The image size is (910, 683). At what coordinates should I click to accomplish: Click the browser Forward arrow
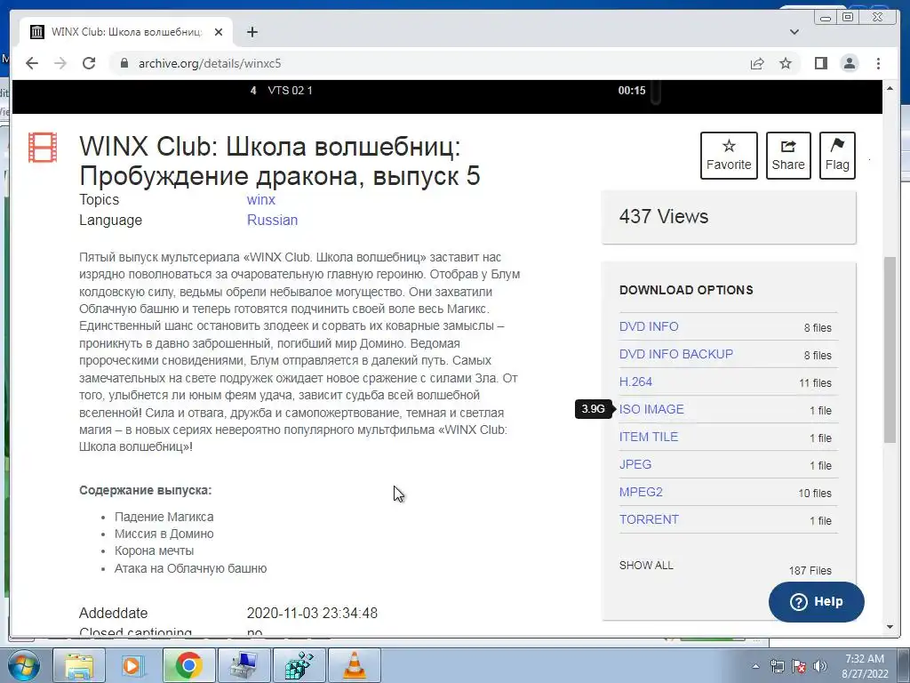[x=60, y=63]
